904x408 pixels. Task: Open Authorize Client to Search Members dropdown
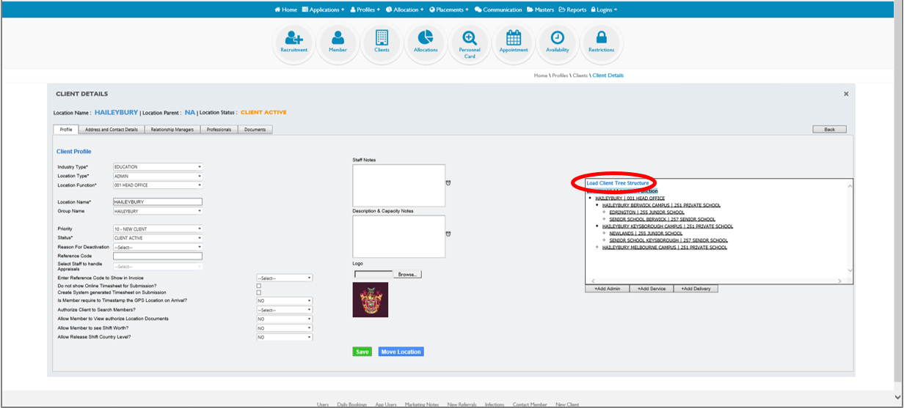284,310
